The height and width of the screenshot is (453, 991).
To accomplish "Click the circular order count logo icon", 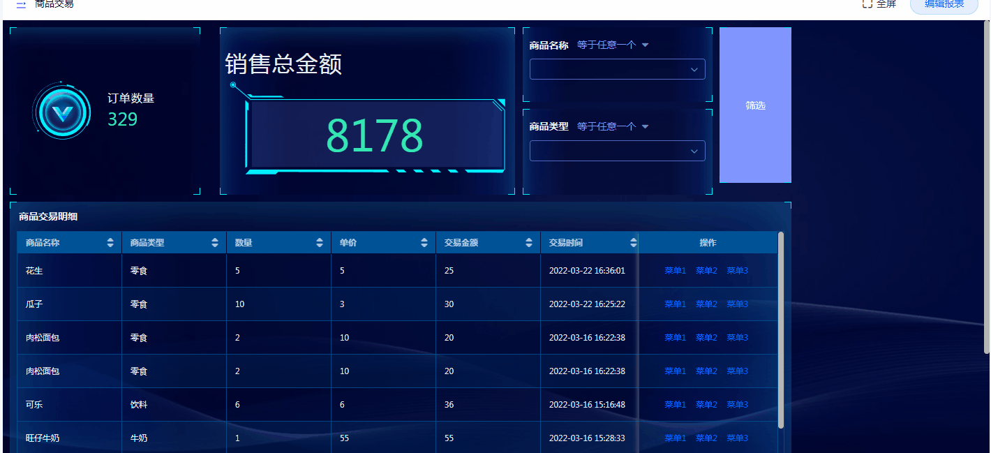I will pyautogui.click(x=62, y=112).
